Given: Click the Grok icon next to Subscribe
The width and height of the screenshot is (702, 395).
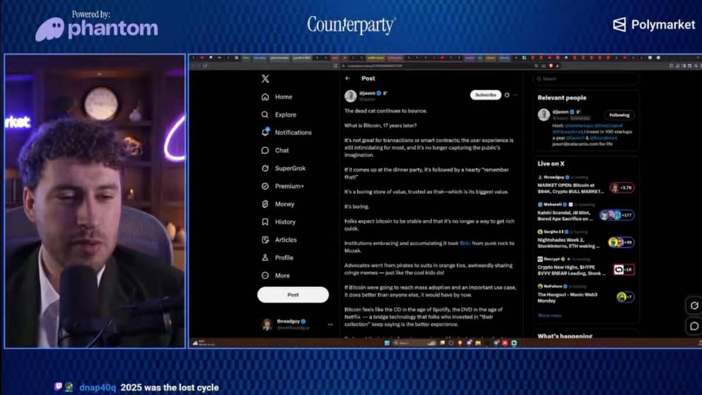Looking at the screenshot, I should (x=507, y=95).
